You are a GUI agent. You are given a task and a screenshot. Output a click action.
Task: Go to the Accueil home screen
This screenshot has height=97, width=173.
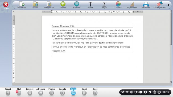(x=8, y=92)
